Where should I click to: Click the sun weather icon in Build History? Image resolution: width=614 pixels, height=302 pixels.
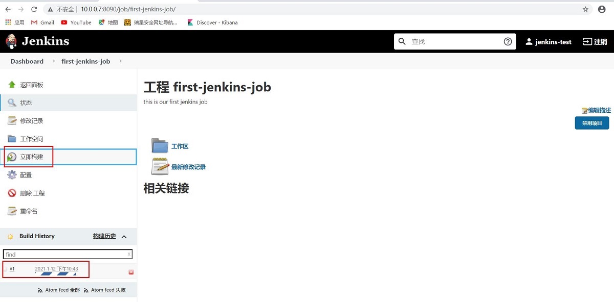pyautogui.click(x=10, y=237)
